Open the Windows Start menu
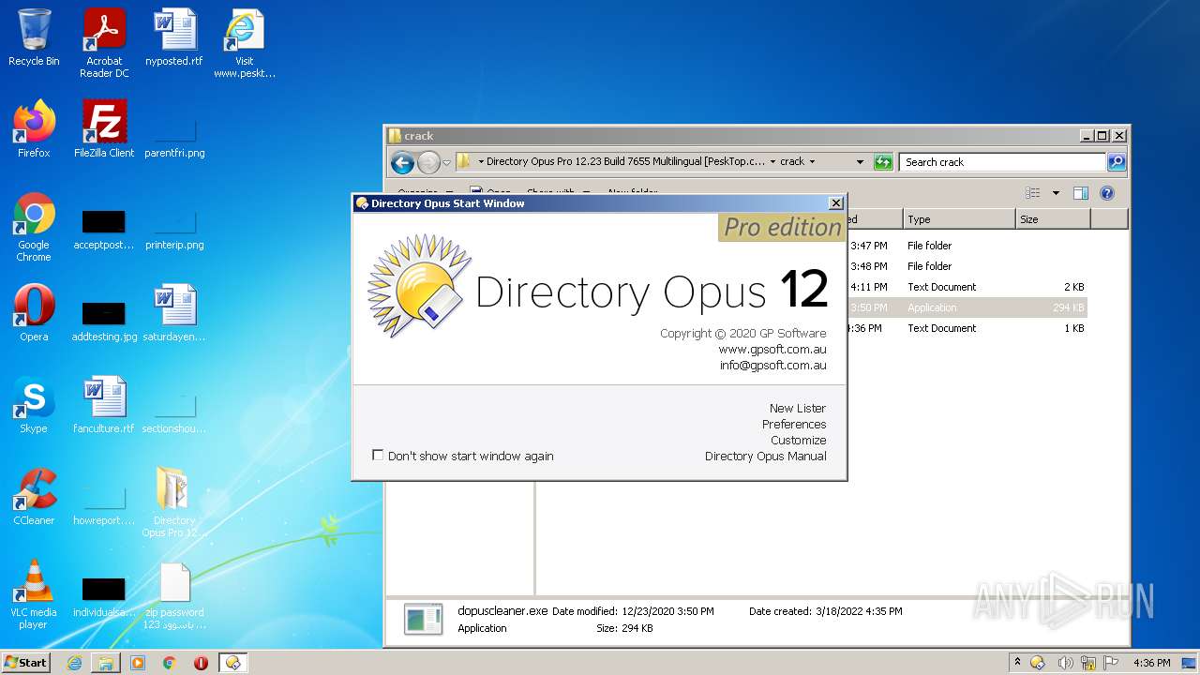The width and height of the screenshot is (1200, 675). click(x=26, y=662)
